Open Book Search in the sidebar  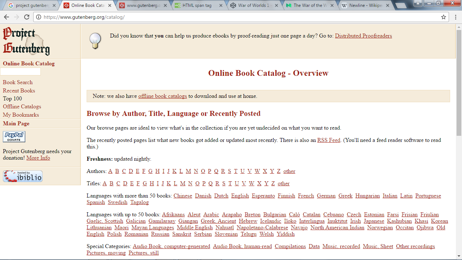18,82
